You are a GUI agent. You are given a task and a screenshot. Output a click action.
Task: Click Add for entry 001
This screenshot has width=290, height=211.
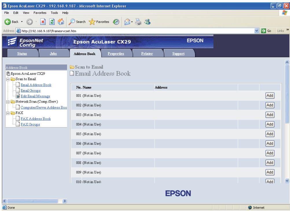coord(270,96)
